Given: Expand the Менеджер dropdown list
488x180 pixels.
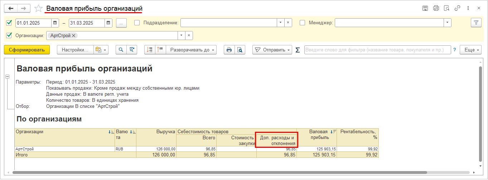Looking at the screenshot, I should pos(447,23).
